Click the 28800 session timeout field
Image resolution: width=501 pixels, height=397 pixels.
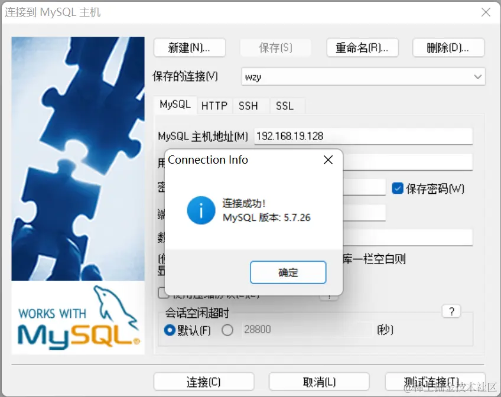point(307,329)
